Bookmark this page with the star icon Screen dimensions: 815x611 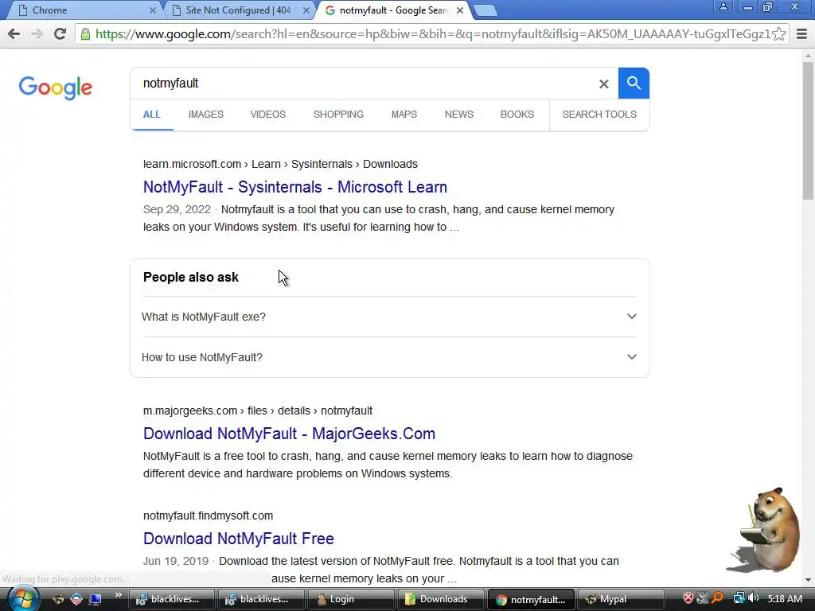tap(778, 34)
